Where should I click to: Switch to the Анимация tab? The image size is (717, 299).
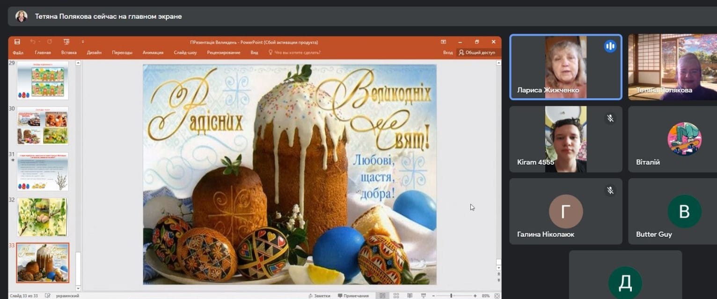click(153, 52)
